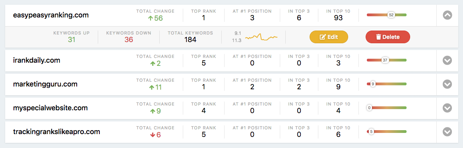
Task: Click the red Delete button
Action: pos(388,37)
